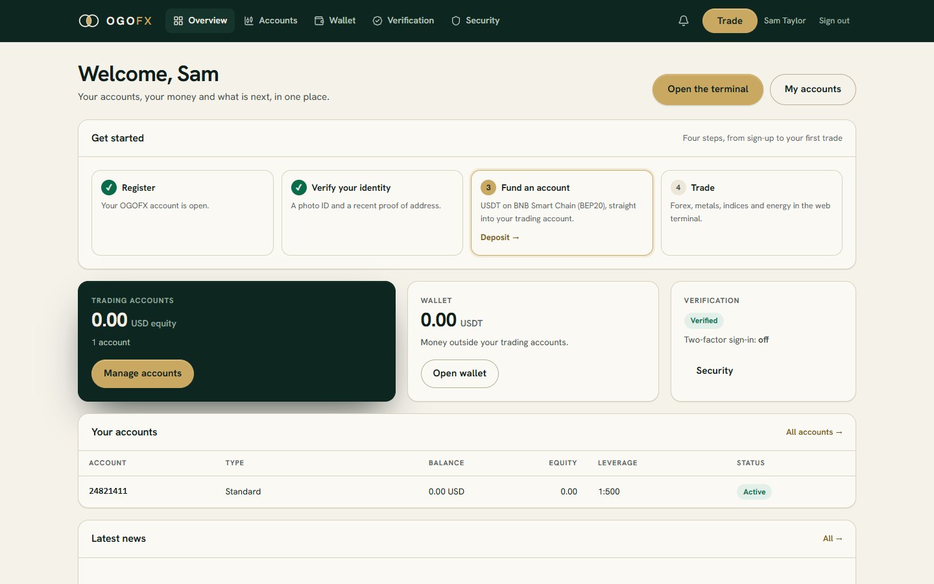This screenshot has width=934, height=584.
Task: Select the Register step card
Action: pos(182,213)
